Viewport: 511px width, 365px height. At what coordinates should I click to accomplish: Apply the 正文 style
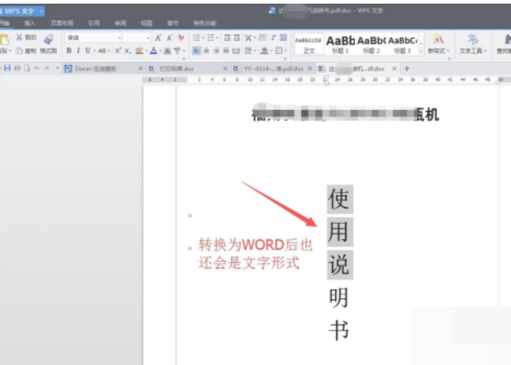pyautogui.click(x=308, y=45)
